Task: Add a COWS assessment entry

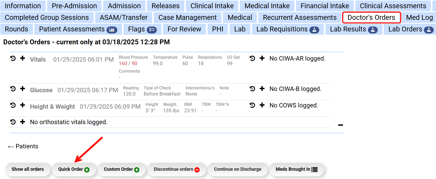Action: pos(262,105)
